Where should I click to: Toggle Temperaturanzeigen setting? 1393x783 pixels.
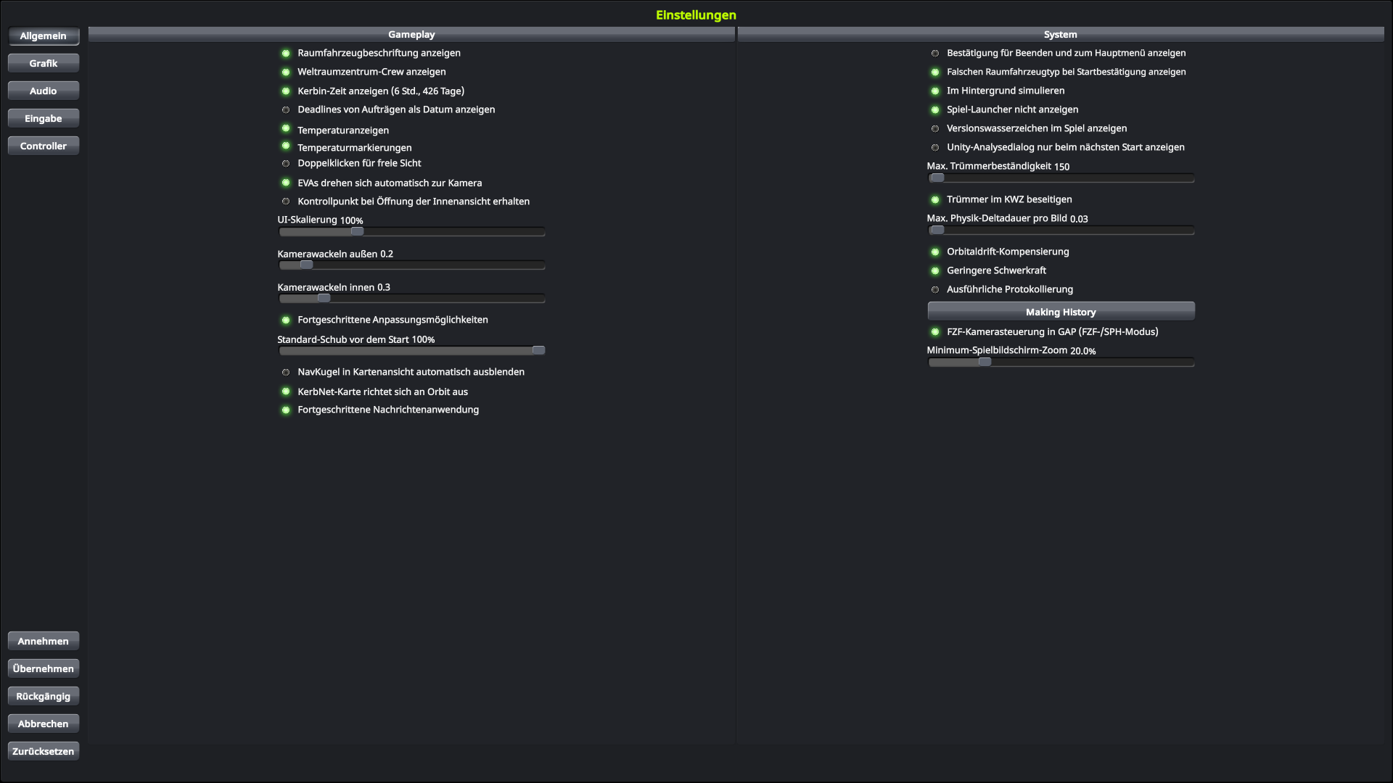tap(286, 129)
